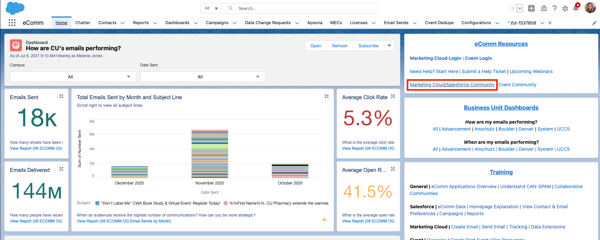The width and height of the screenshot is (600, 240).
Task: Expand Reports tab chevron
Action: [155, 23]
